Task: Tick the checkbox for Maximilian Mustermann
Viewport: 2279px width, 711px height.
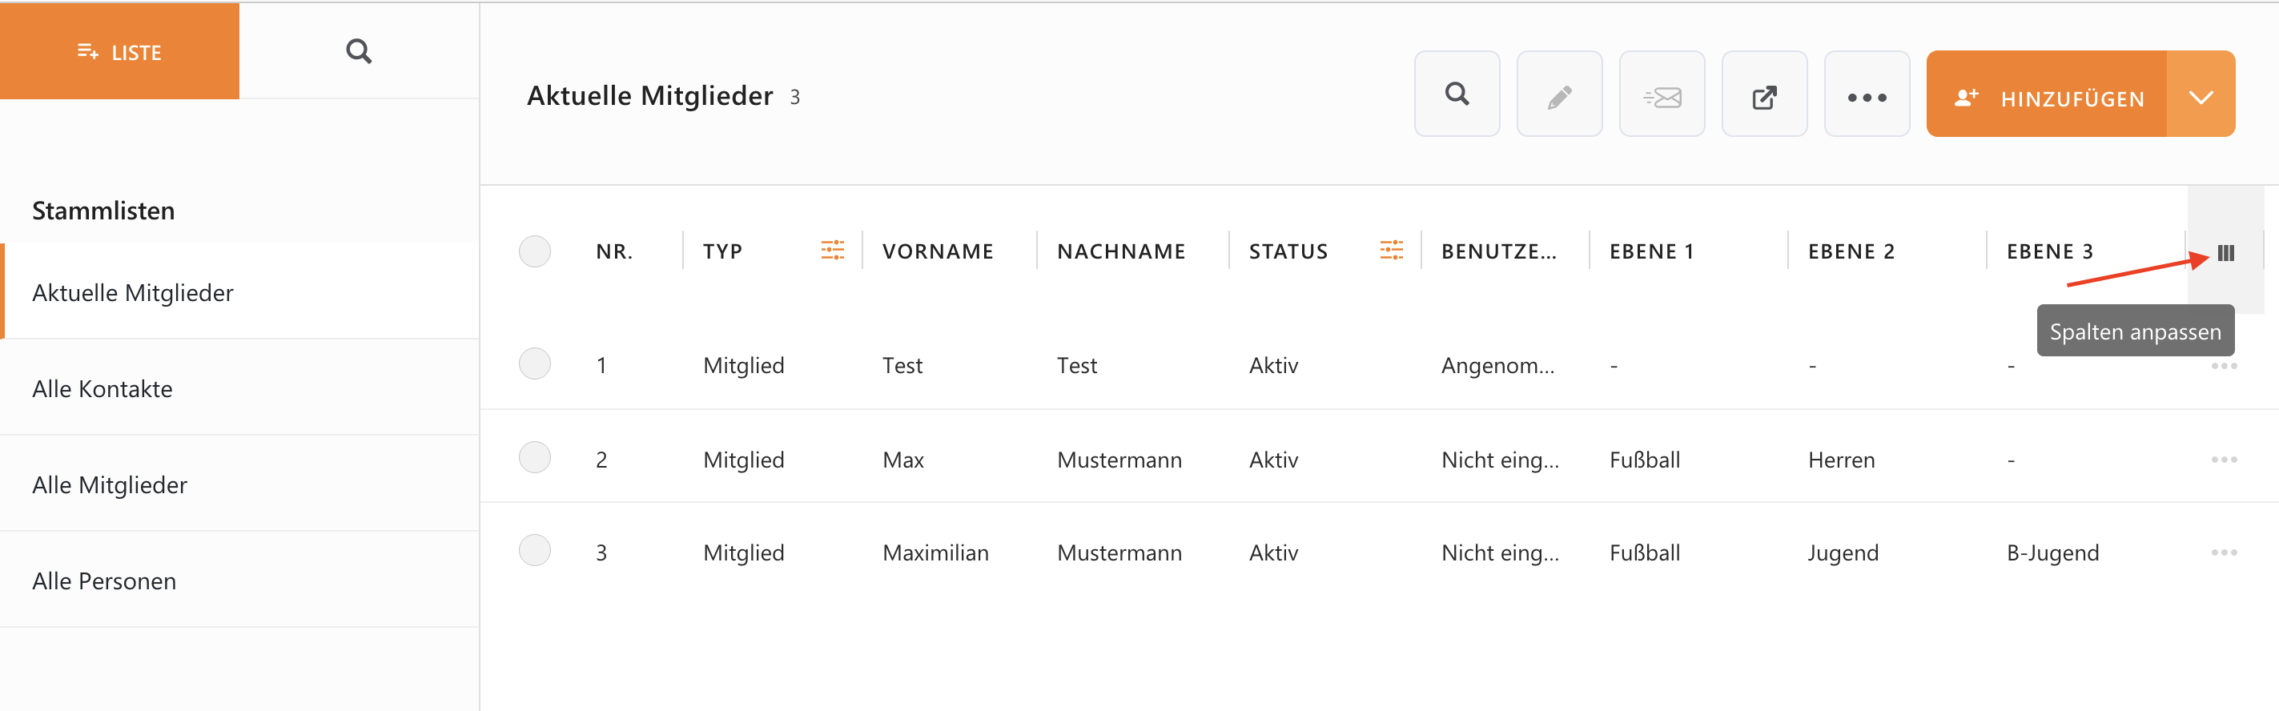Action: point(534,550)
